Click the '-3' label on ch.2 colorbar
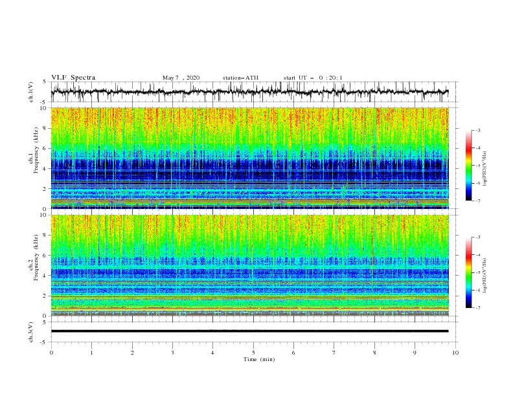The height and width of the screenshot is (396, 513). point(477,237)
